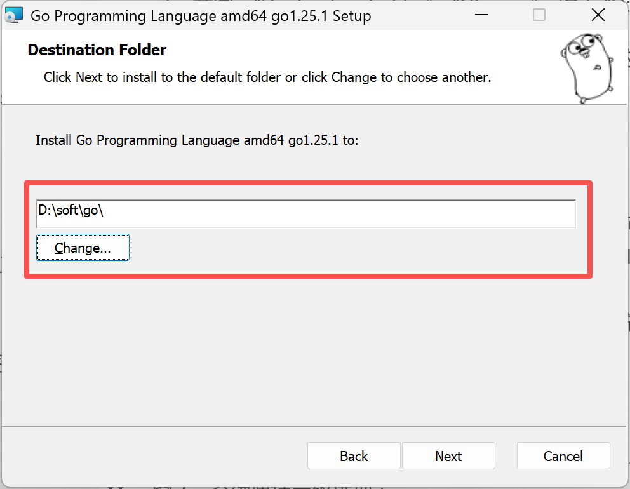Image resolution: width=630 pixels, height=489 pixels.
Task: Click the window title 'Go Programming Language amd64 go1.25.1 Setup'
Action: pos(201,16)
